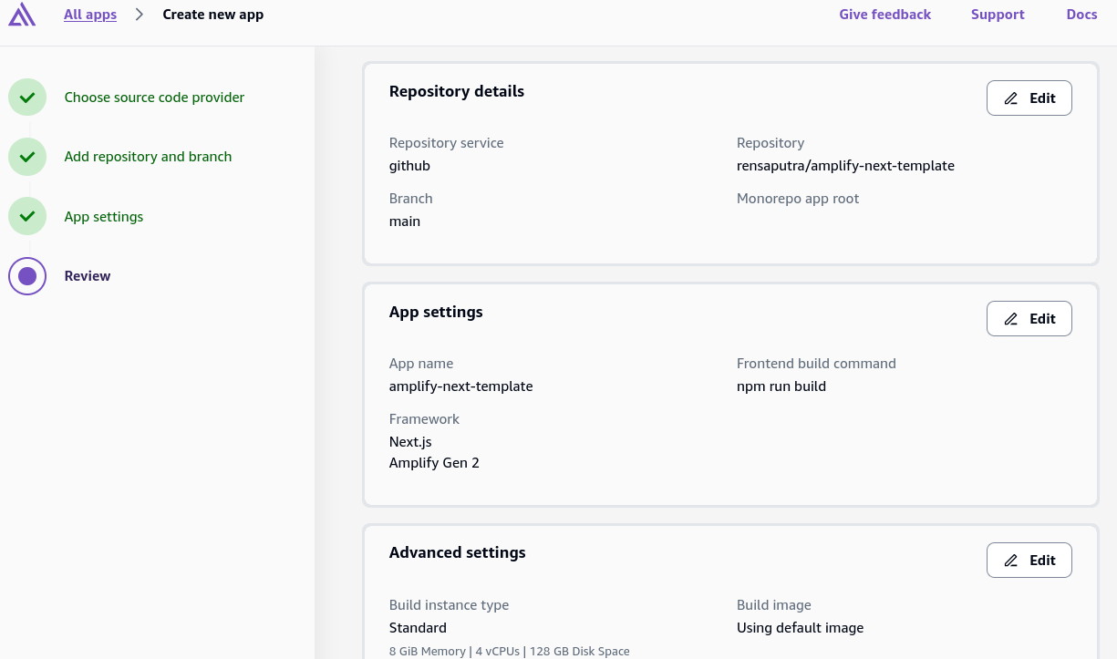Click the AWS Amplify logo
The image size is (1117, 659).
(x=22, y=15)
